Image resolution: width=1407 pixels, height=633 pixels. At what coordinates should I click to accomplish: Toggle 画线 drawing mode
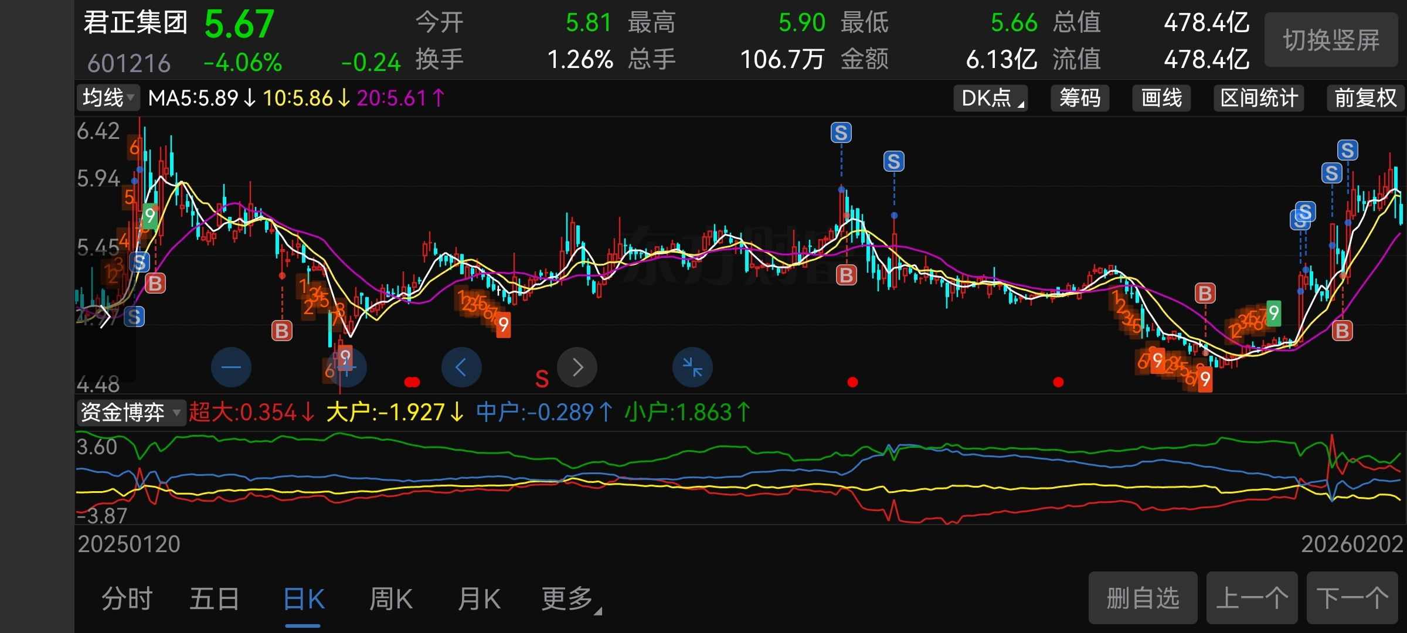[x=1161, y=98]
